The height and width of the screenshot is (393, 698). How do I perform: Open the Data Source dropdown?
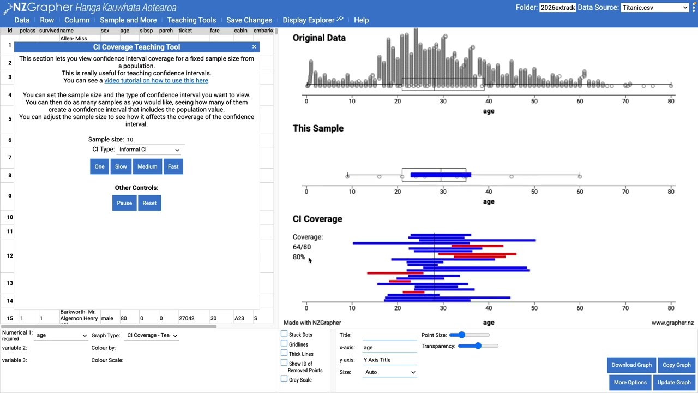(655, 8)
